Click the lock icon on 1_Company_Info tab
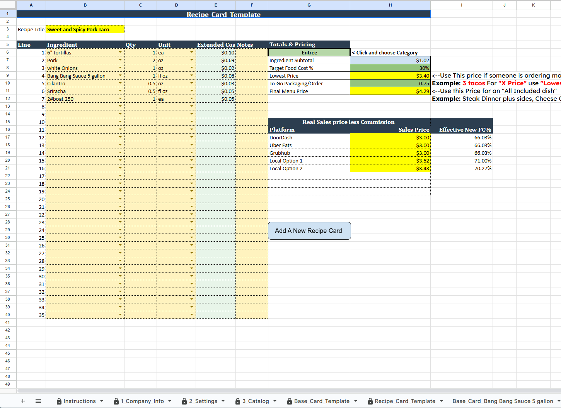 [116, 401]
